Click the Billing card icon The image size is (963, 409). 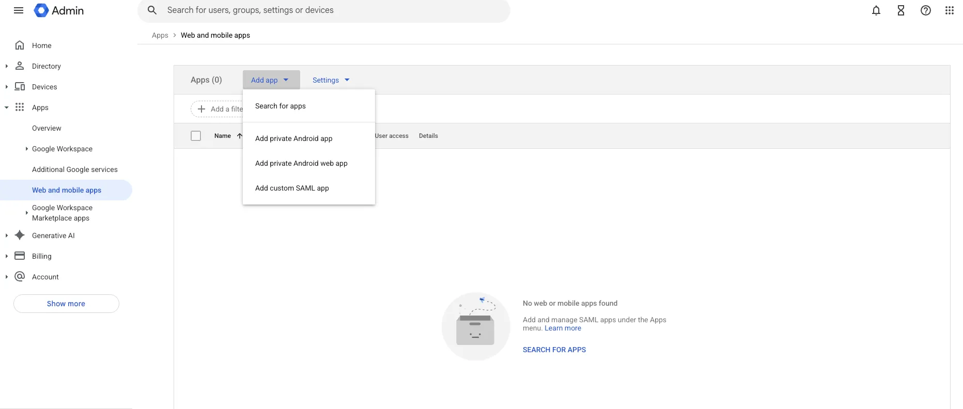click(20, 256)
